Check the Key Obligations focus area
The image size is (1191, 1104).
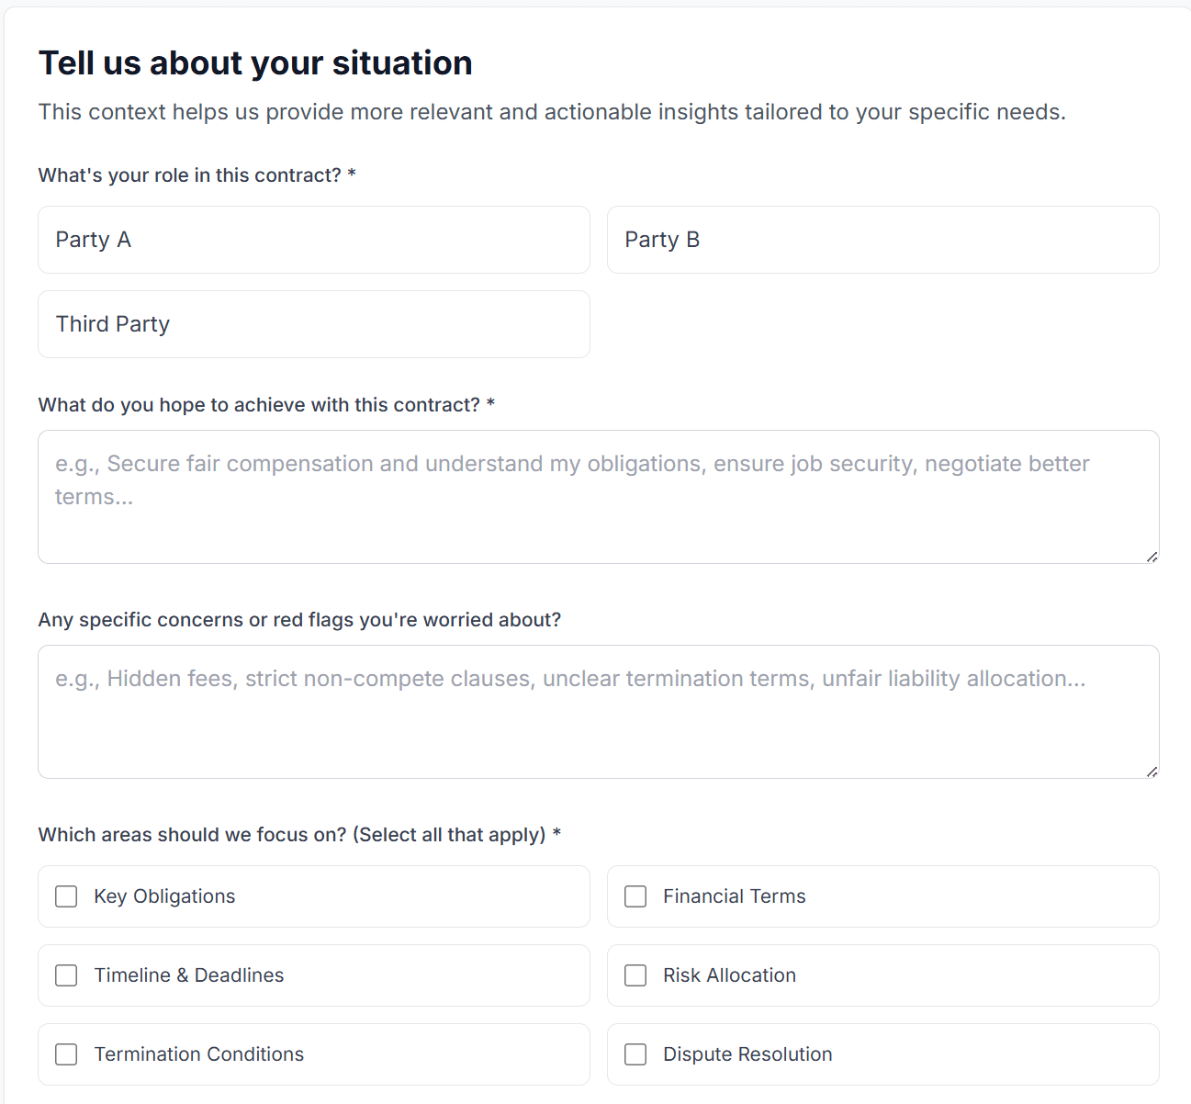pos(65,896)
